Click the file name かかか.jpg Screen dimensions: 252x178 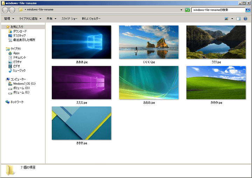pos(216,102)
